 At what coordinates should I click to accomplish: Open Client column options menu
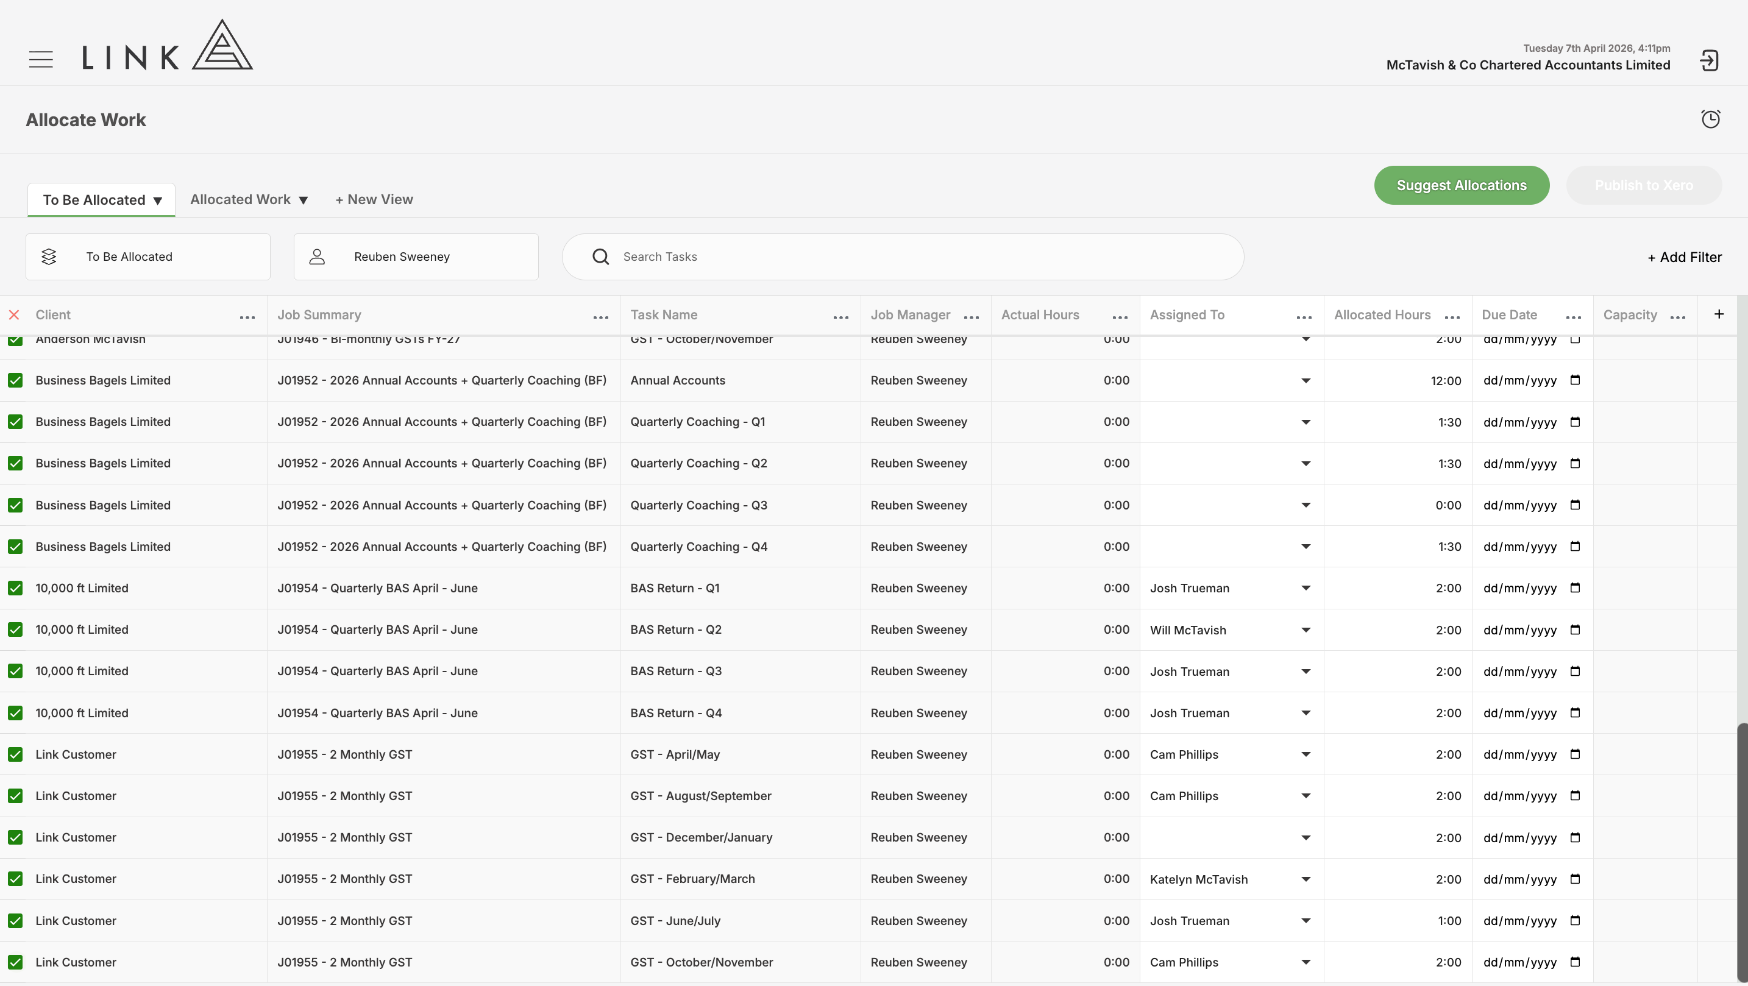[x=247, y=317]
